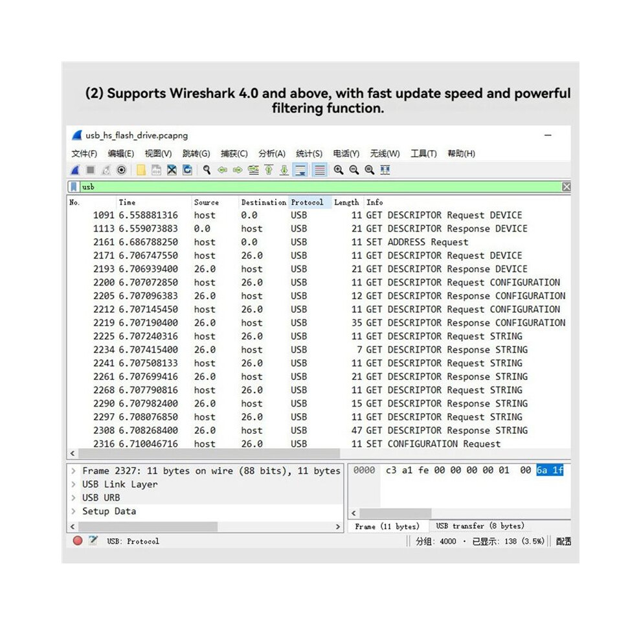
Task: Open the 统计(S) menu
Action: click(x=309, y=153)
